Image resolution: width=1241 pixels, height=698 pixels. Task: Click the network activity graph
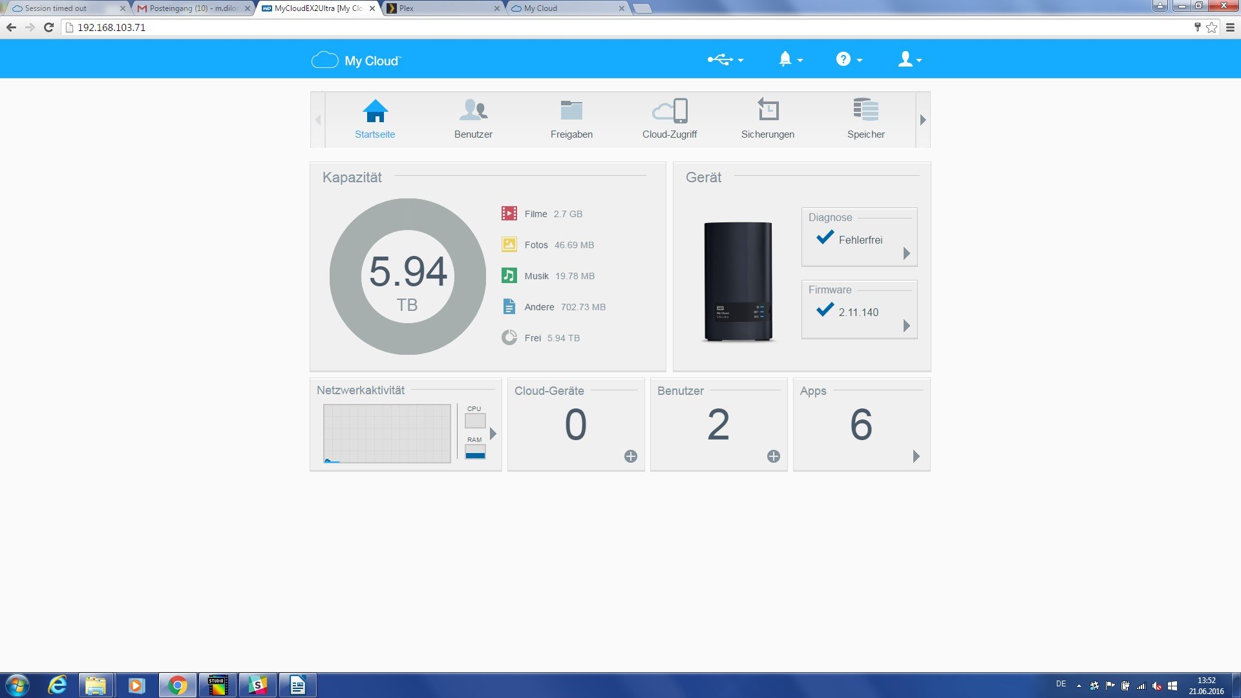(x=387, y=434)
